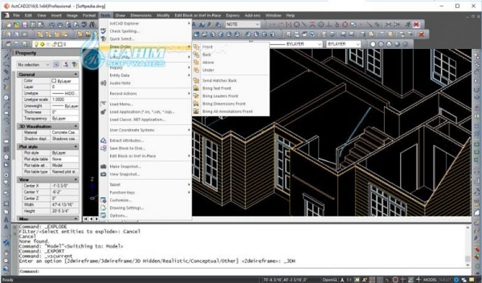Click the command history scrollbar up arrow

coord(467,228)
